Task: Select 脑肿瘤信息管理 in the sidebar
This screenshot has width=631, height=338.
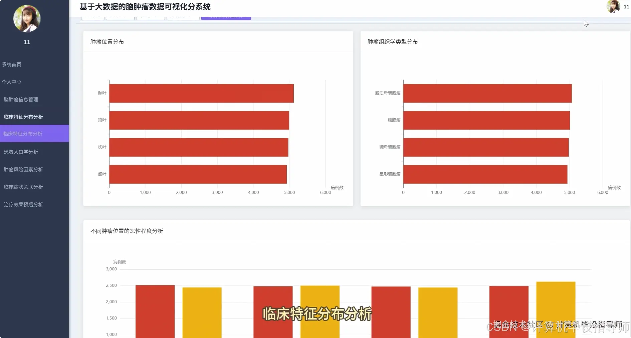Action: click(x=21, y=99)
